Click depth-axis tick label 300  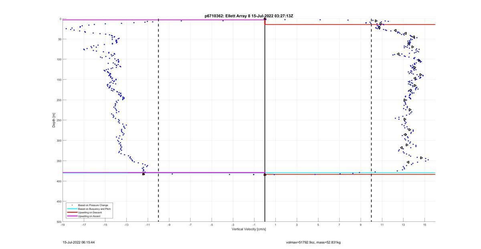[x=59, y=141]
